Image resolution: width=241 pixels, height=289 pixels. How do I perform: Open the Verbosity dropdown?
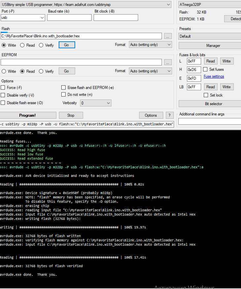96,103
